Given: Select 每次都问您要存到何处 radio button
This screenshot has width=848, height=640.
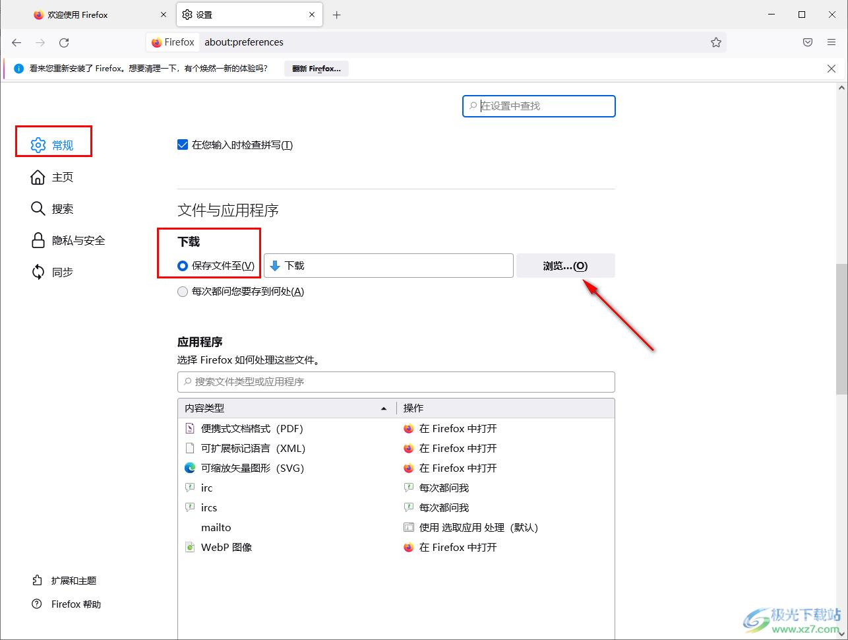Looking at the screenshot, I should [183, 292].
